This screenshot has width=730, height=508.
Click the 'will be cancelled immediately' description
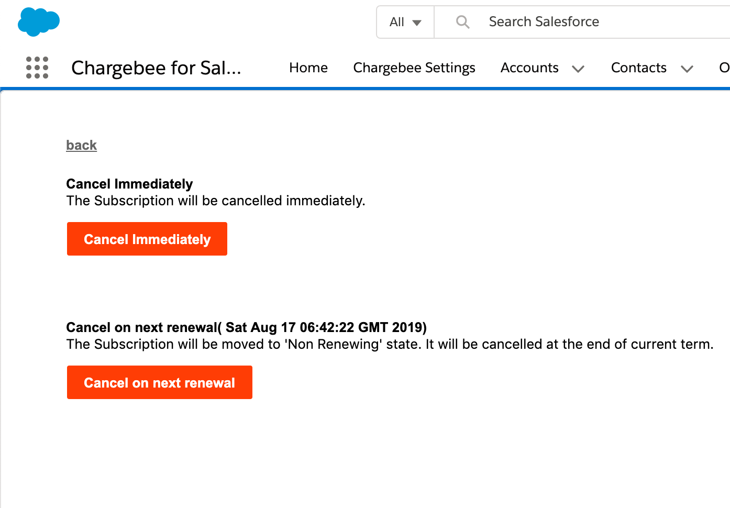pyautogui.click(x=216, y=201)
